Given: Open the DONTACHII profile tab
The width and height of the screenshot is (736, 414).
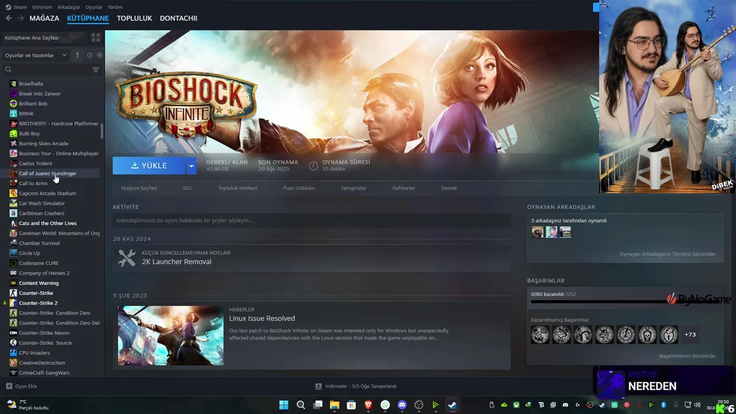Looking at the screenshot, I should tap(178, 18).
